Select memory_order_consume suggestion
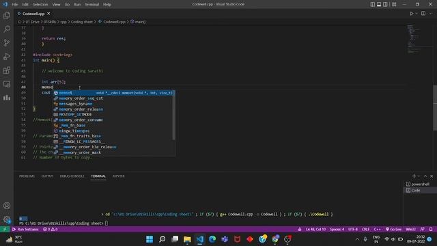 point(113,120)
